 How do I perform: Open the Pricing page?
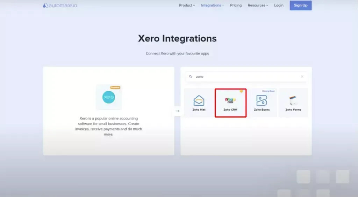point(236,5)
